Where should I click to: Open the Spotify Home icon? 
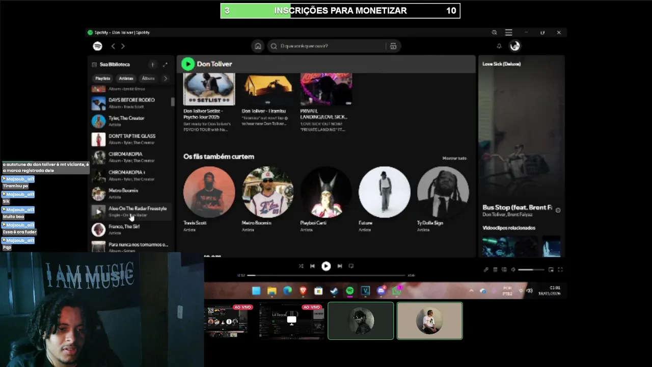(x=258, y=46)
